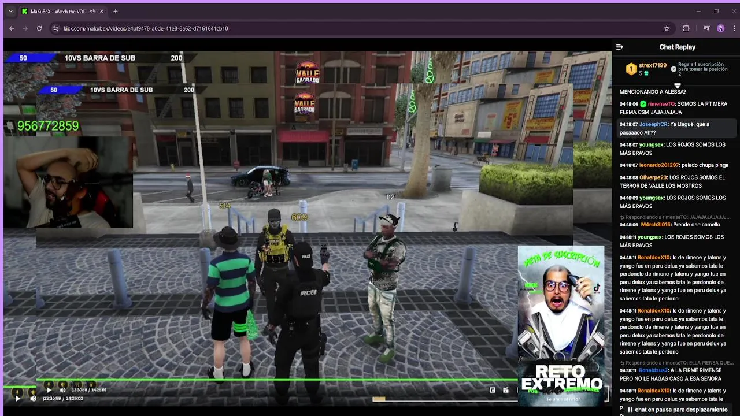Screen dimensions: 740x416
Task: Click the streamer webcam overlay
Action: click(68, 181)
